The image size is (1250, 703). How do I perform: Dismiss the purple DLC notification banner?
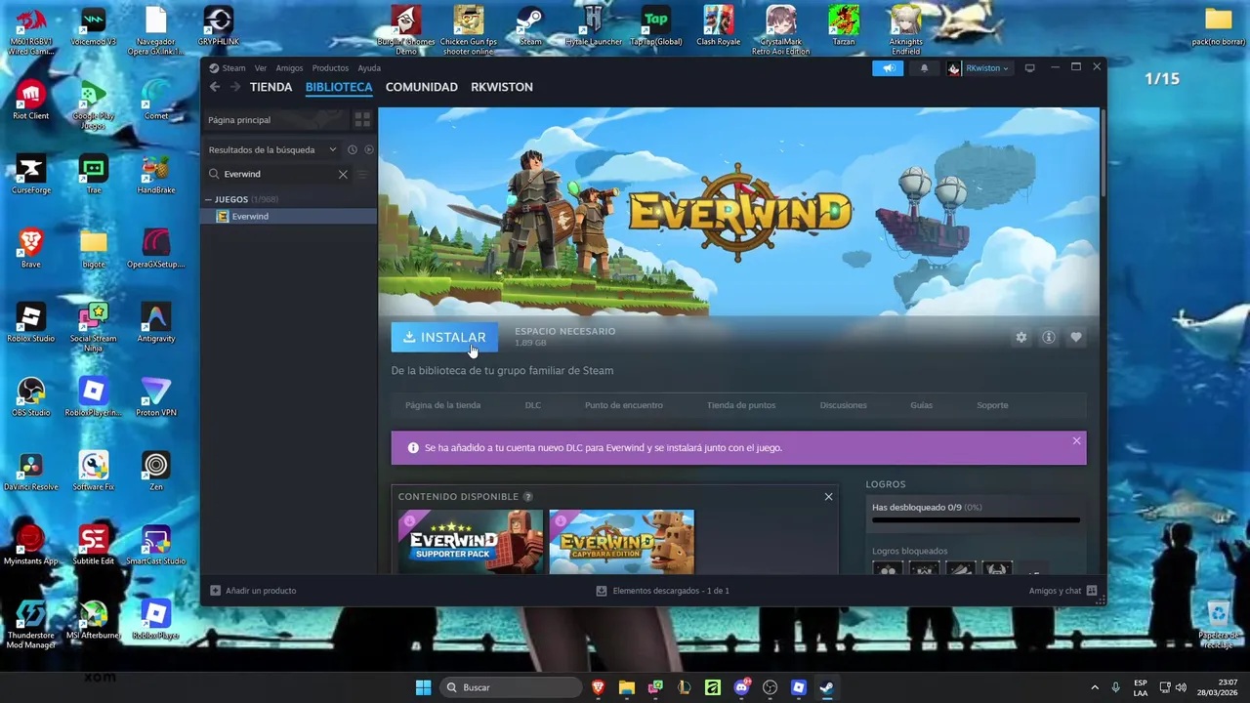[x=1077, y=441]
